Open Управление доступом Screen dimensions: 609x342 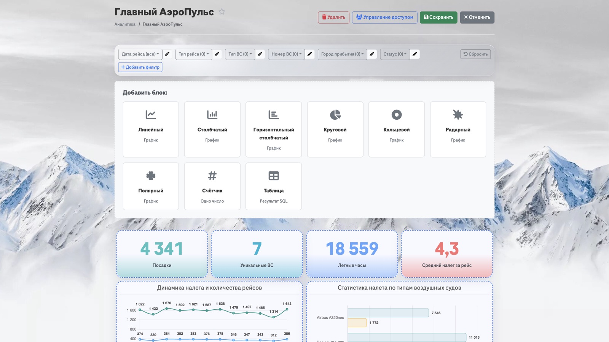[x=384, y=17]
